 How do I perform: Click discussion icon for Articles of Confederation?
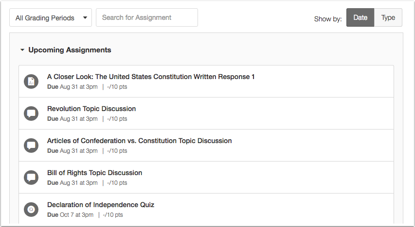click(x=31, y=146)
